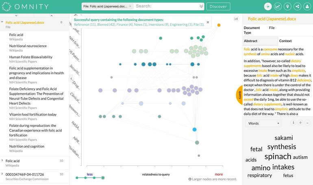This screenshot has width=313, height=185.
Task: Expand the Folic acid Wikipedia group
Action: (x=2, y=161)
